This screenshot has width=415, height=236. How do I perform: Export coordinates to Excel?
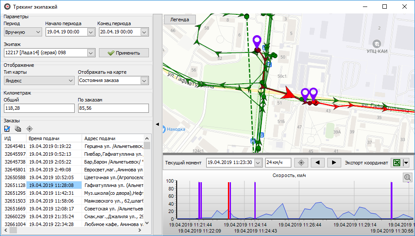point(396,163)
